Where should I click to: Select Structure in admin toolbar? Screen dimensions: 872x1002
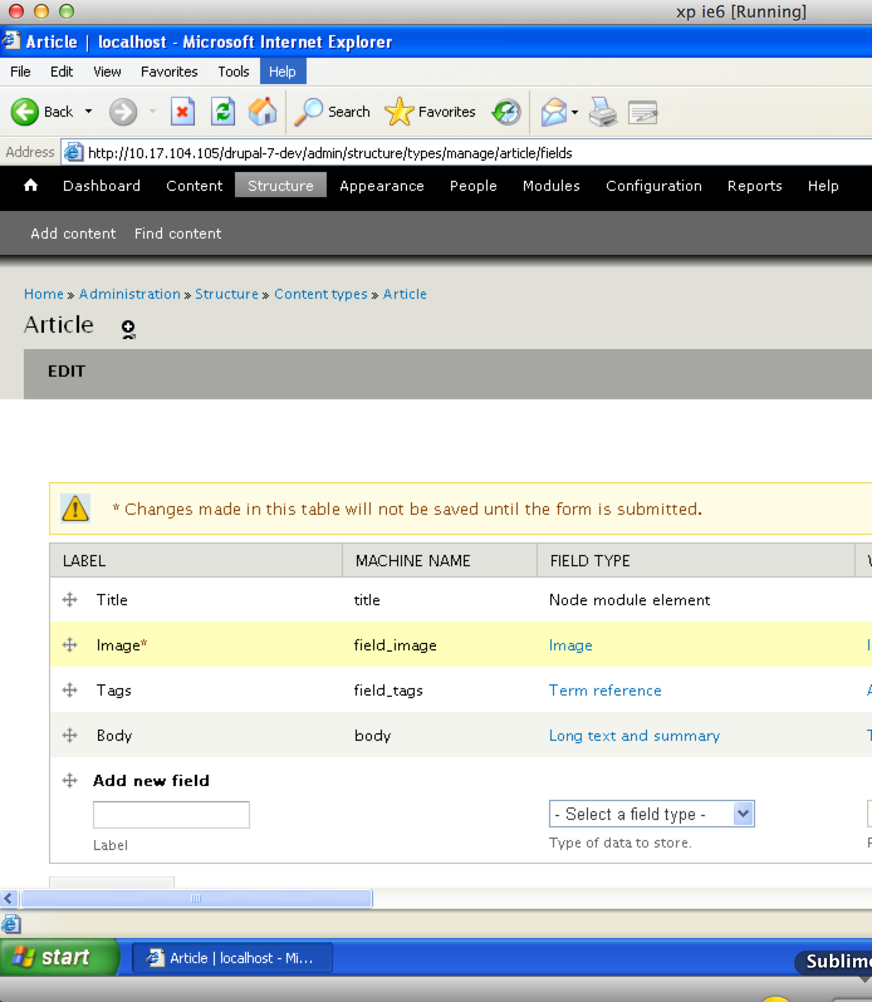[281, 185]
